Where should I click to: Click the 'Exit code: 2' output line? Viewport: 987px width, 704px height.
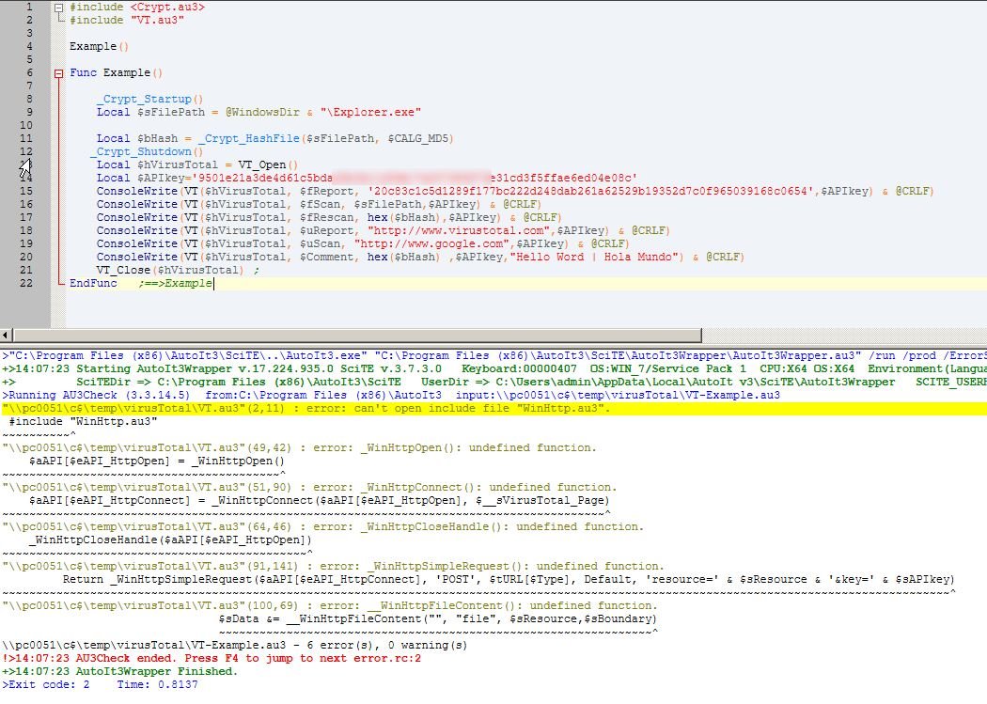100,685
